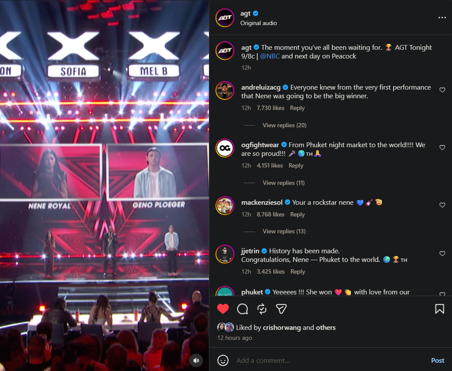Expand View replies (11) under ogfightwear
The height and width of the screenshot is (371, 452).
(x=283, y=183)
